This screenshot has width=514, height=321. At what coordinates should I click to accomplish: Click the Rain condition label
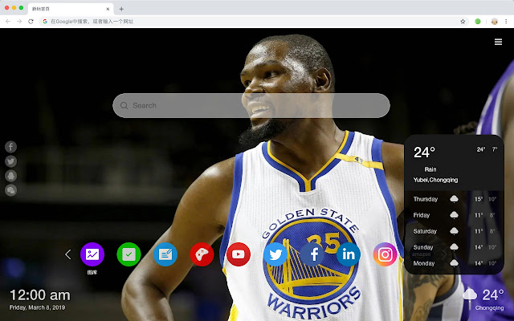point(430,169)
